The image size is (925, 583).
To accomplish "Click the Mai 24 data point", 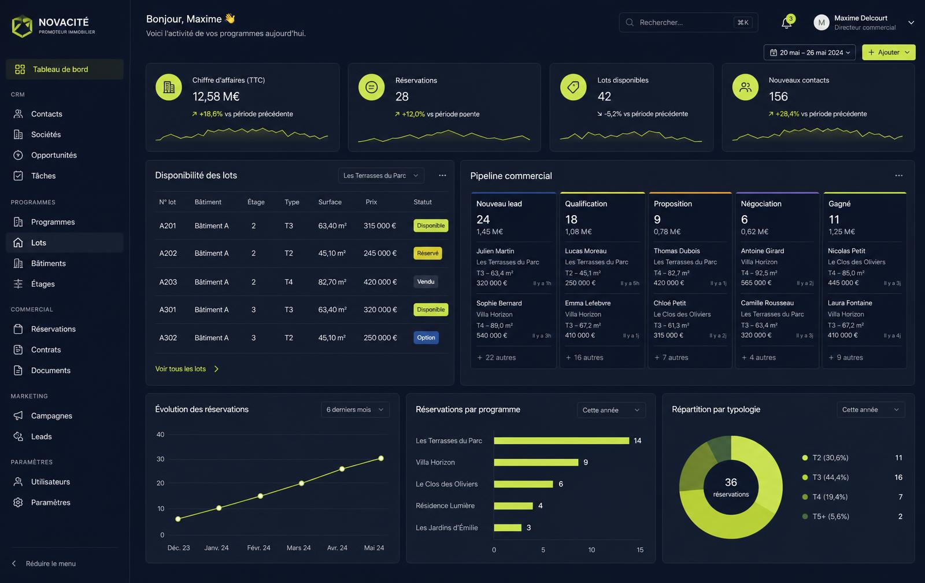I will [381, 458].
